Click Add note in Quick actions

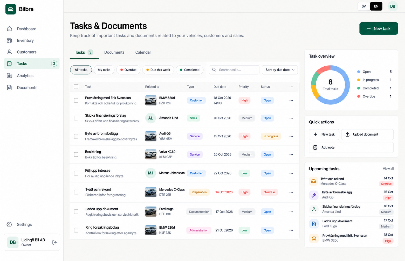[x=351, y=147]
